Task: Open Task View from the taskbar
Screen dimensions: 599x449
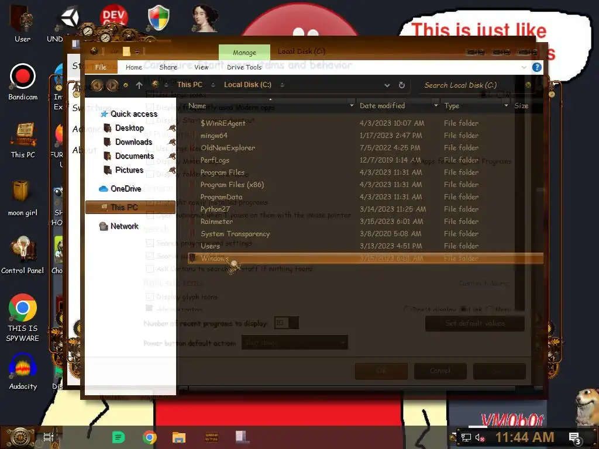Action: 49,437
